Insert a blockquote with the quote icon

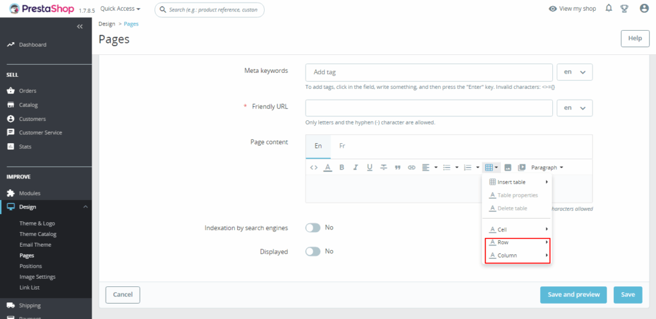pyautogui.click(x=398, y=167)
